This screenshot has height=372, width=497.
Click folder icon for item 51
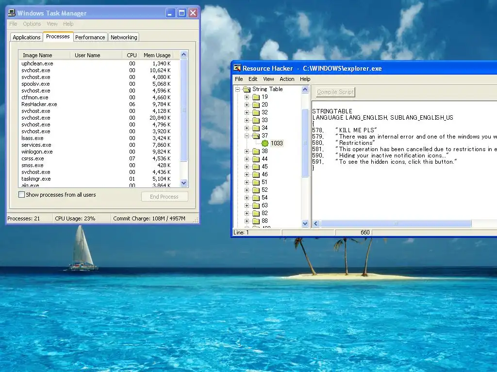click(256, 182)
